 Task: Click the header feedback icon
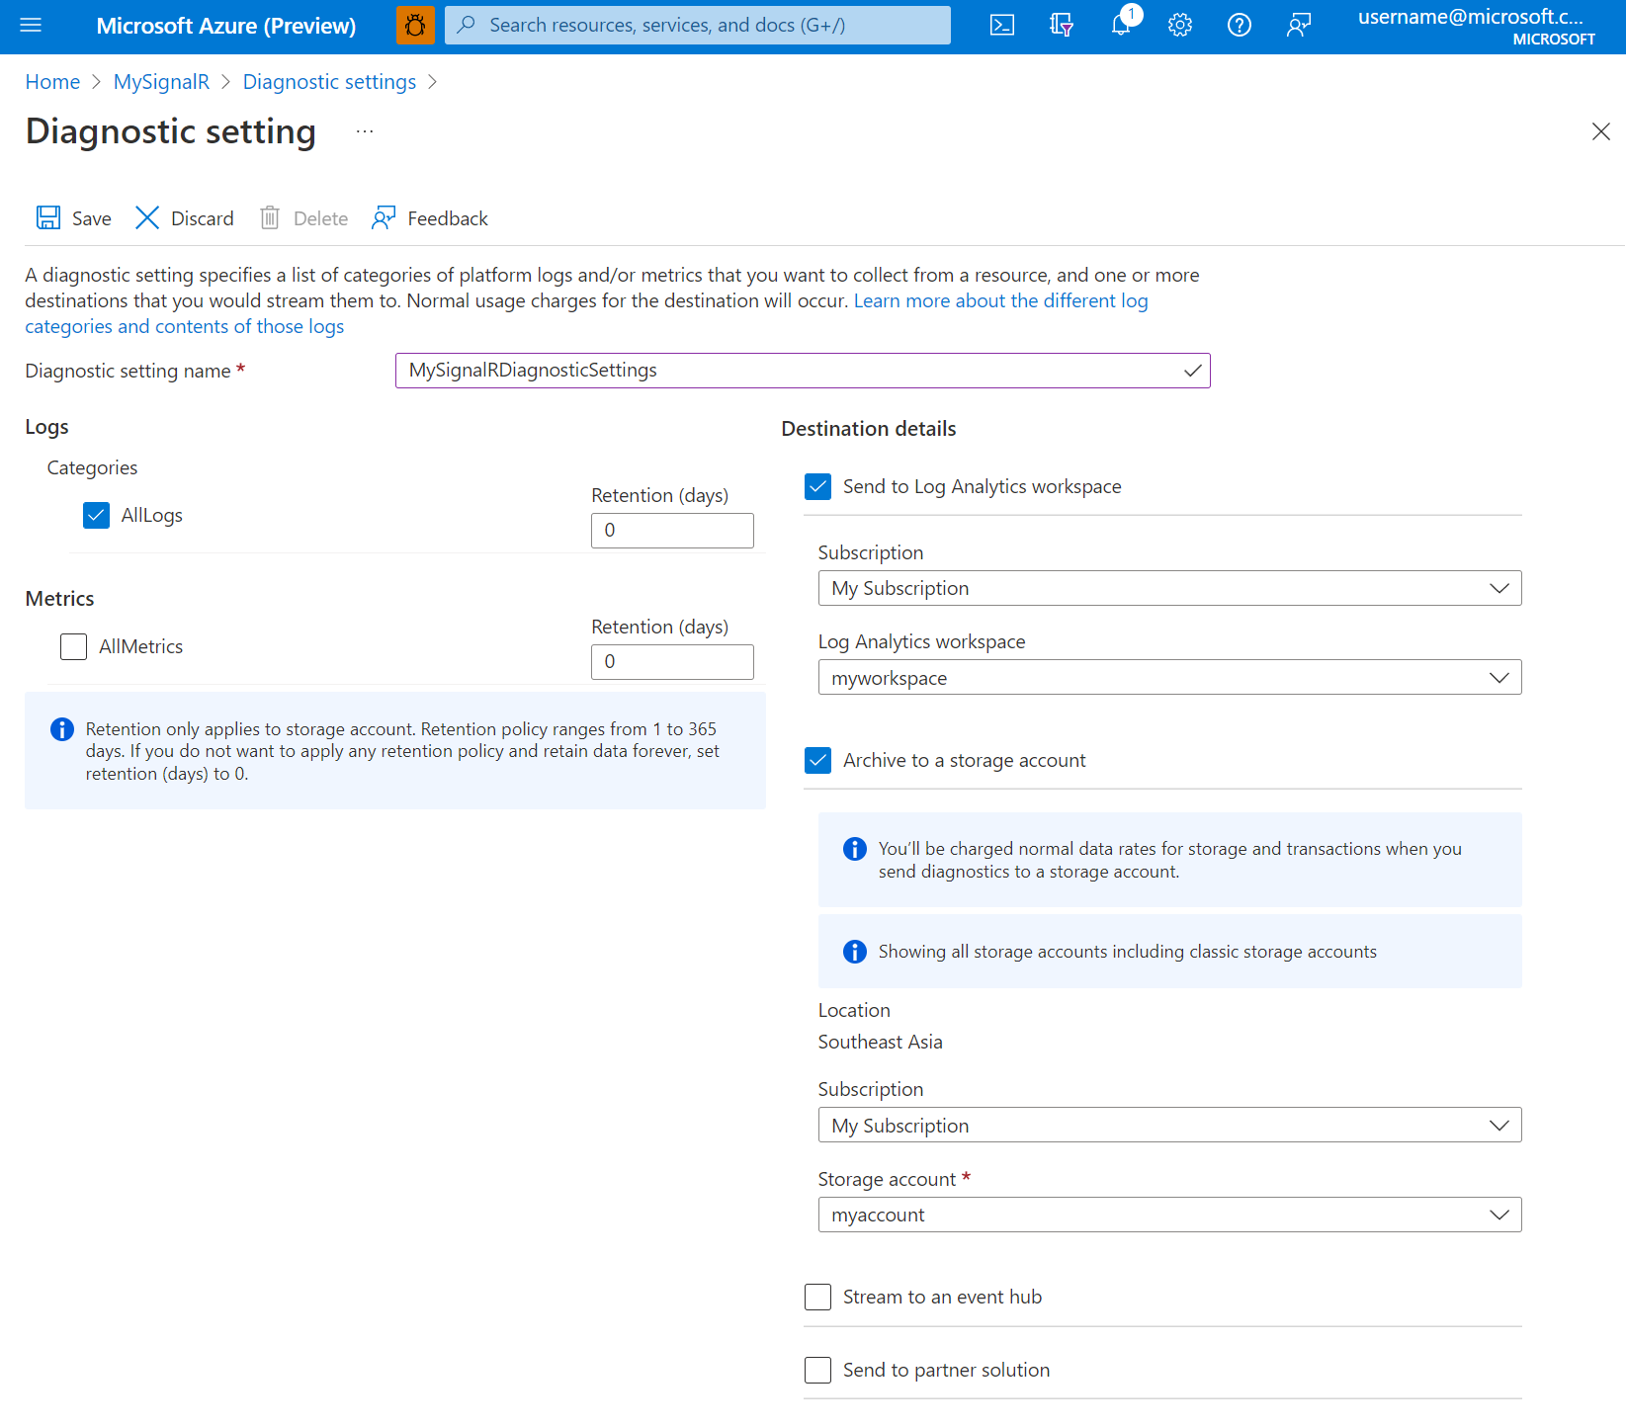[1298, 26]
